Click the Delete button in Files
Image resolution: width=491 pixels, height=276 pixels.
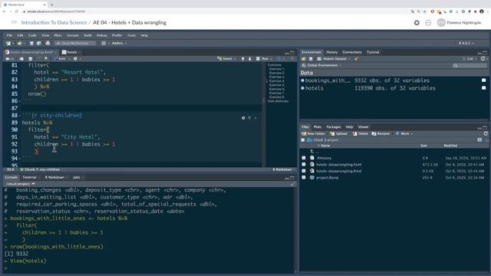tap(361, 133)
